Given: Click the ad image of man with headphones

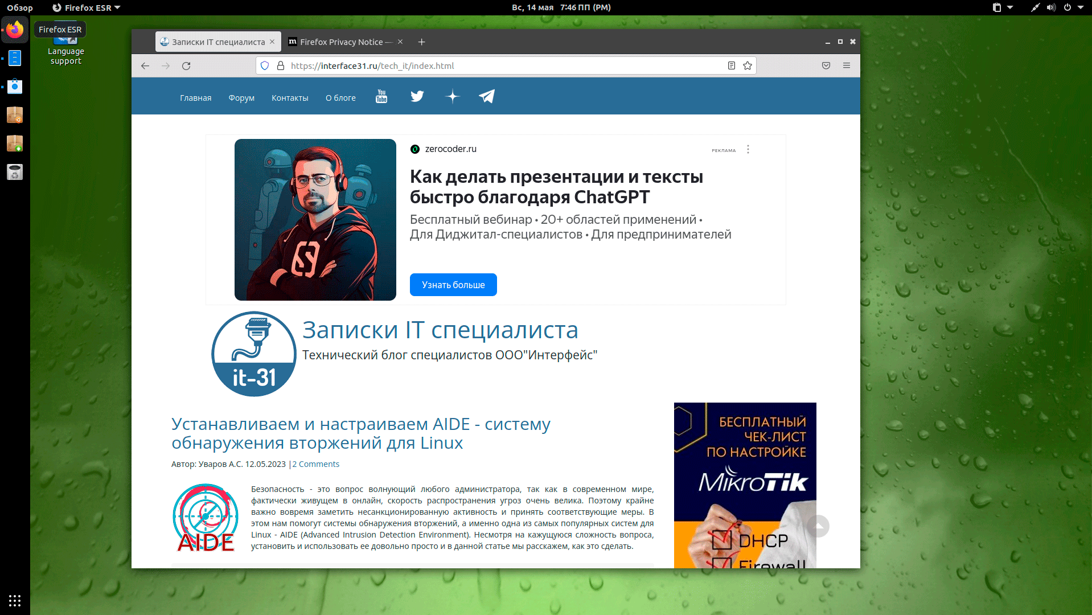Looking at the screenshot, I should pyautogui.click(x=315, y=220).
